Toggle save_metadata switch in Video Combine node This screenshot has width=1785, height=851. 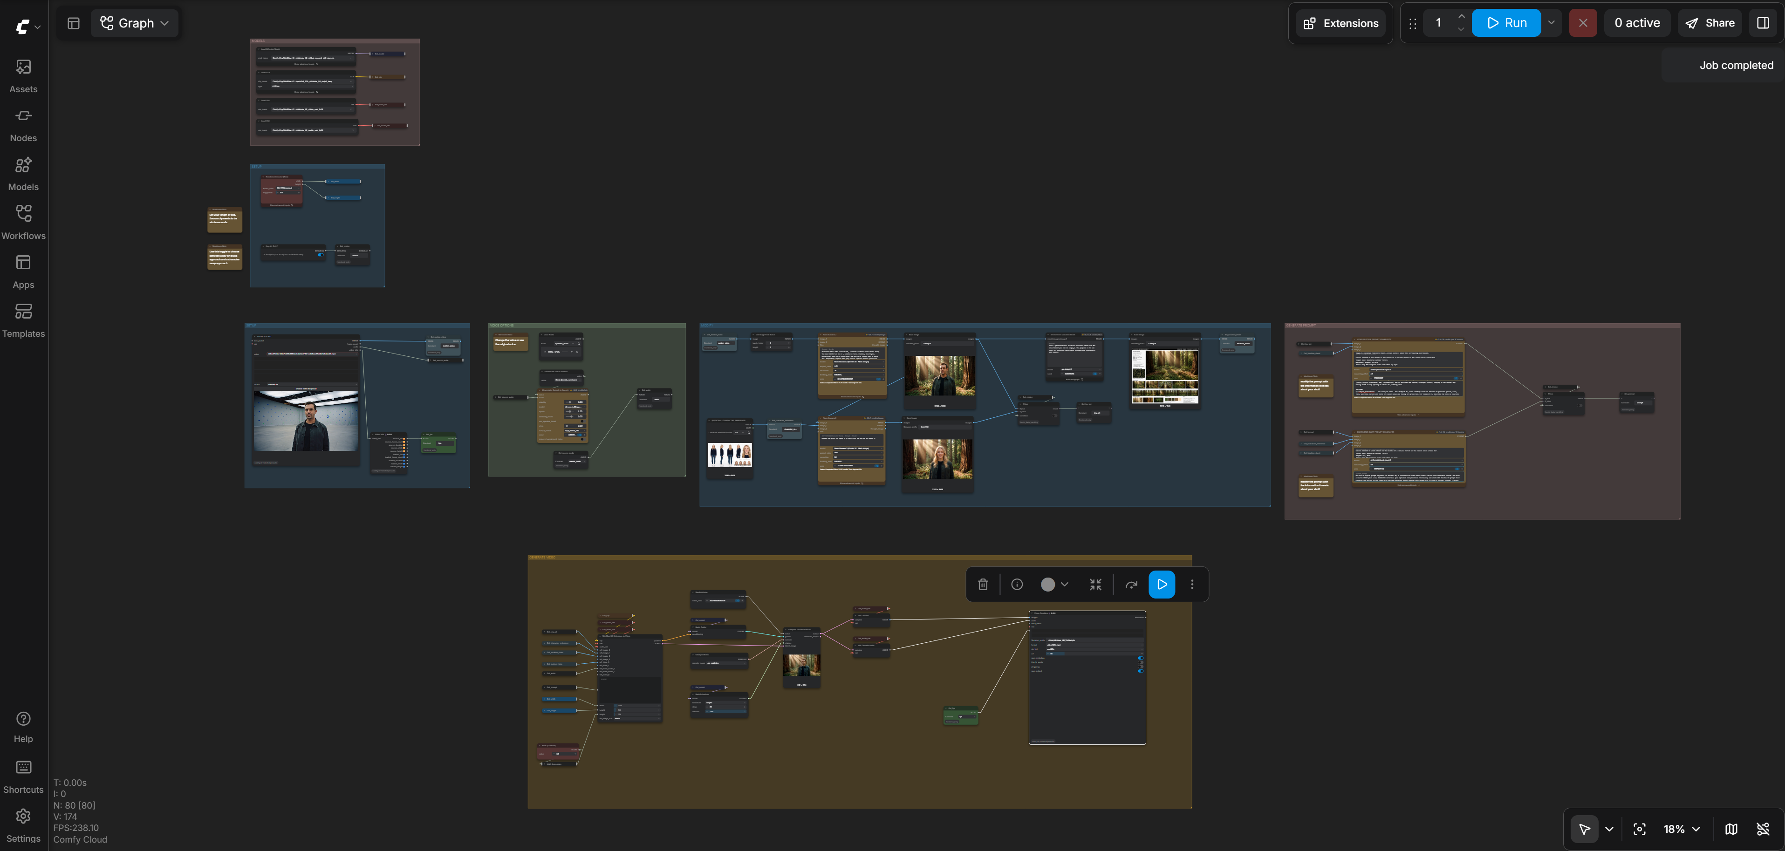click(x=1141, y=658)
